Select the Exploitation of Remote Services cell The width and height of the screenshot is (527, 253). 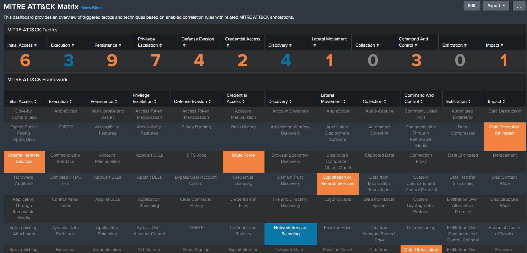point(338,183)
